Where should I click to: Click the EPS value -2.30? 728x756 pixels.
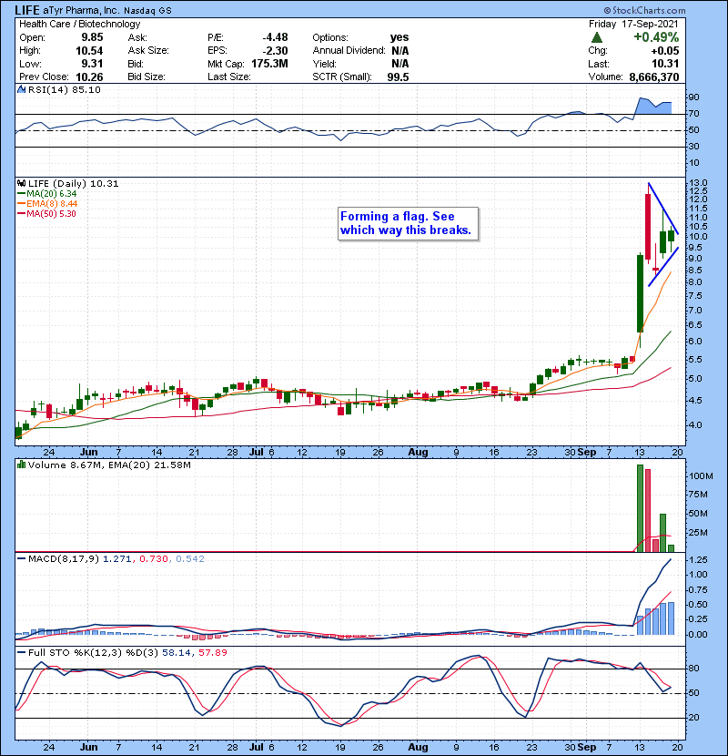pyautogui.click(x=275, y=51)
